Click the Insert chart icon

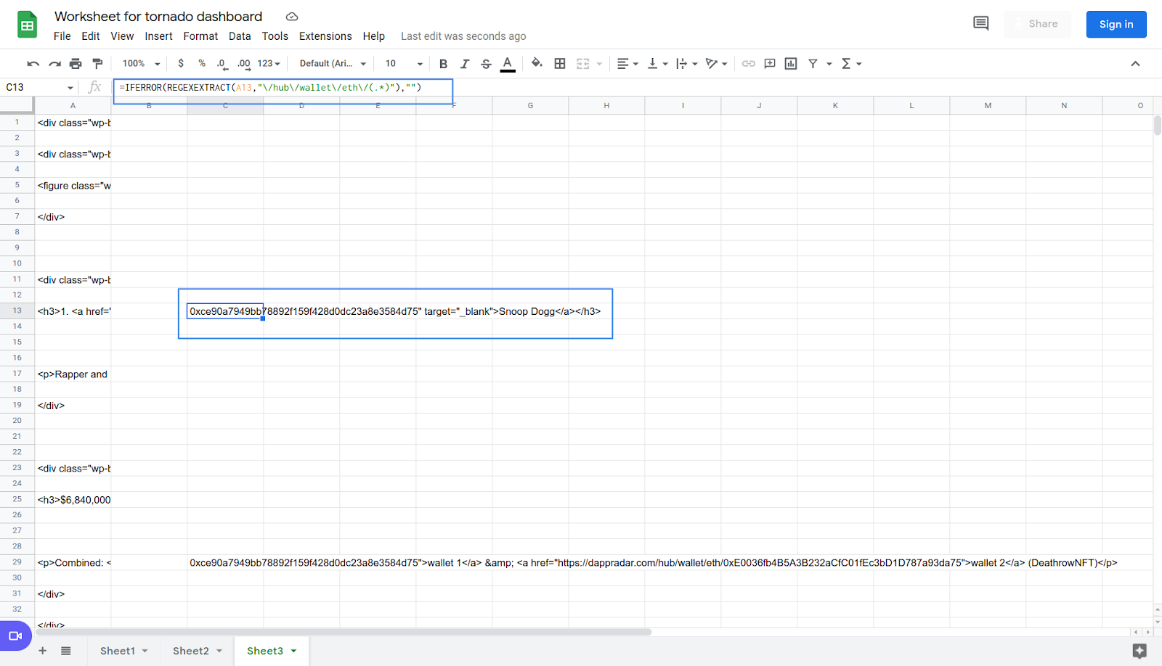pyautogui.click(x=791, y=64)
